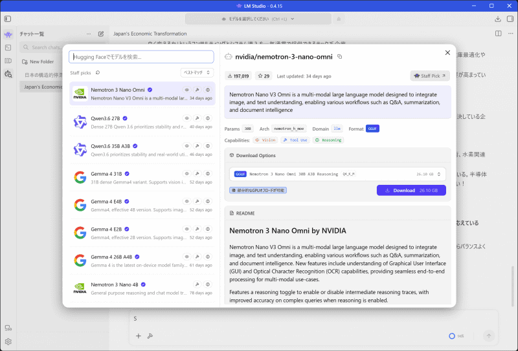This screenshot has width=518, height=351.
Task: Click the Download 26.10 GB button
Action: (x=411, y=190)
